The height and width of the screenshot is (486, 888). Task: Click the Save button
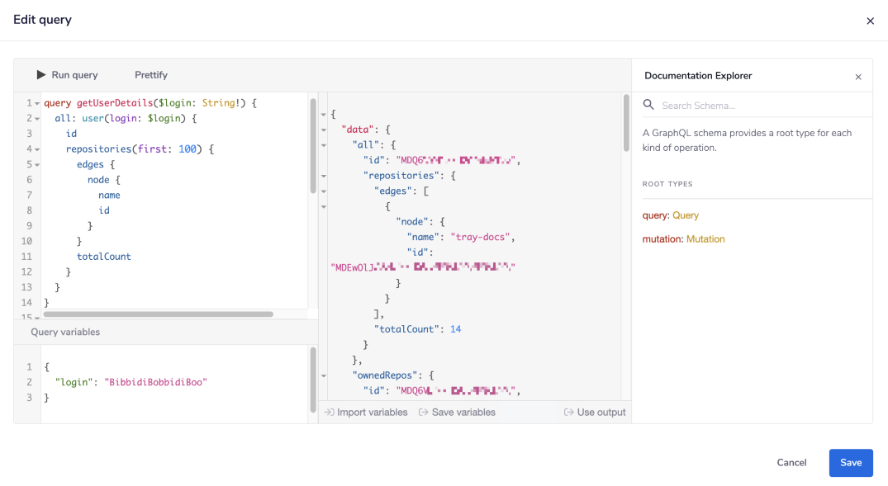coord(851,462)
